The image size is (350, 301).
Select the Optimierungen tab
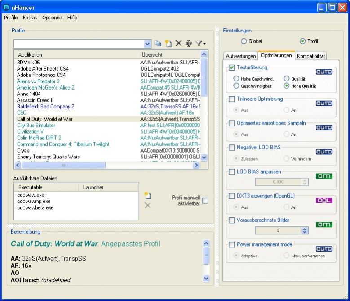pyautogui.click(x=276, y=55)
